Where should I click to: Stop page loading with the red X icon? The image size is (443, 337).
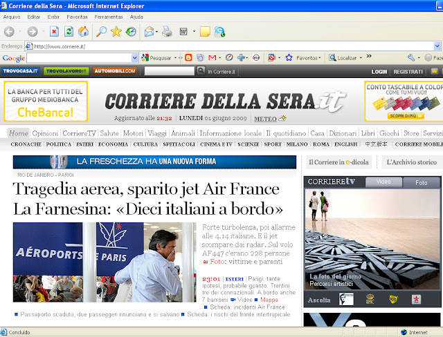tap(54, 31)
